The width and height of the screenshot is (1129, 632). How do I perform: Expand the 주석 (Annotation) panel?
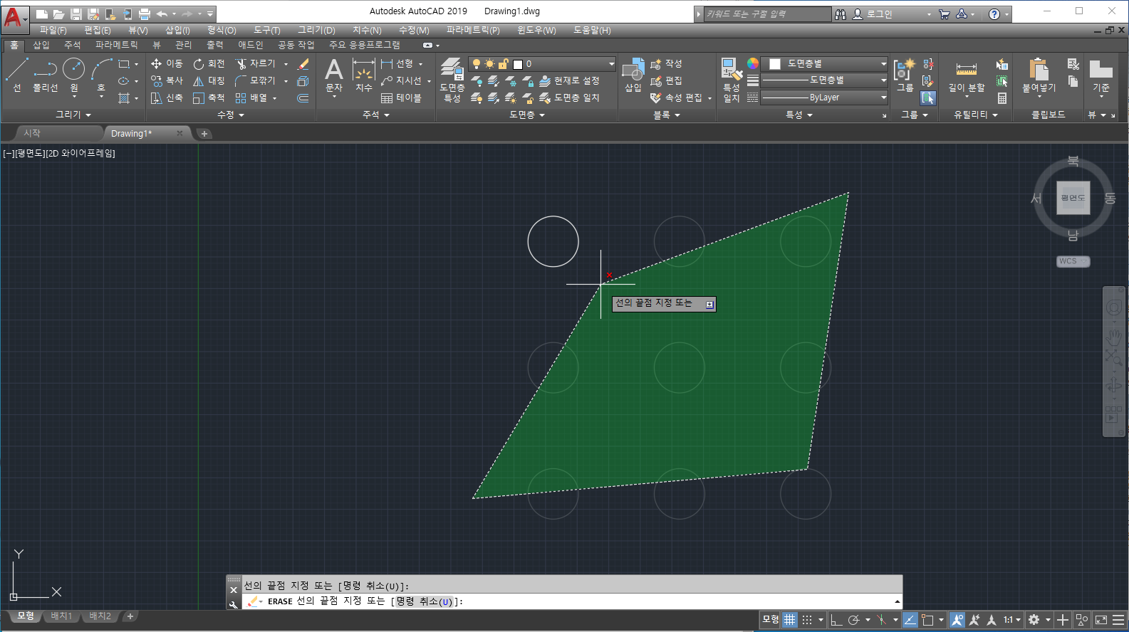[x=376, y=114]
